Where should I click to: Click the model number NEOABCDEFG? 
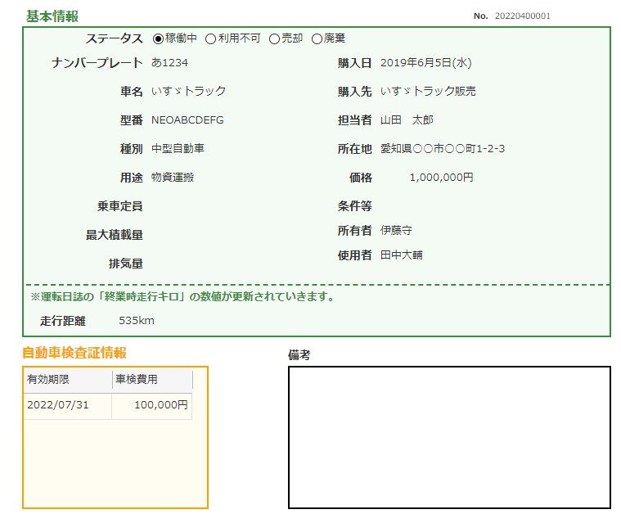(187, 120)
